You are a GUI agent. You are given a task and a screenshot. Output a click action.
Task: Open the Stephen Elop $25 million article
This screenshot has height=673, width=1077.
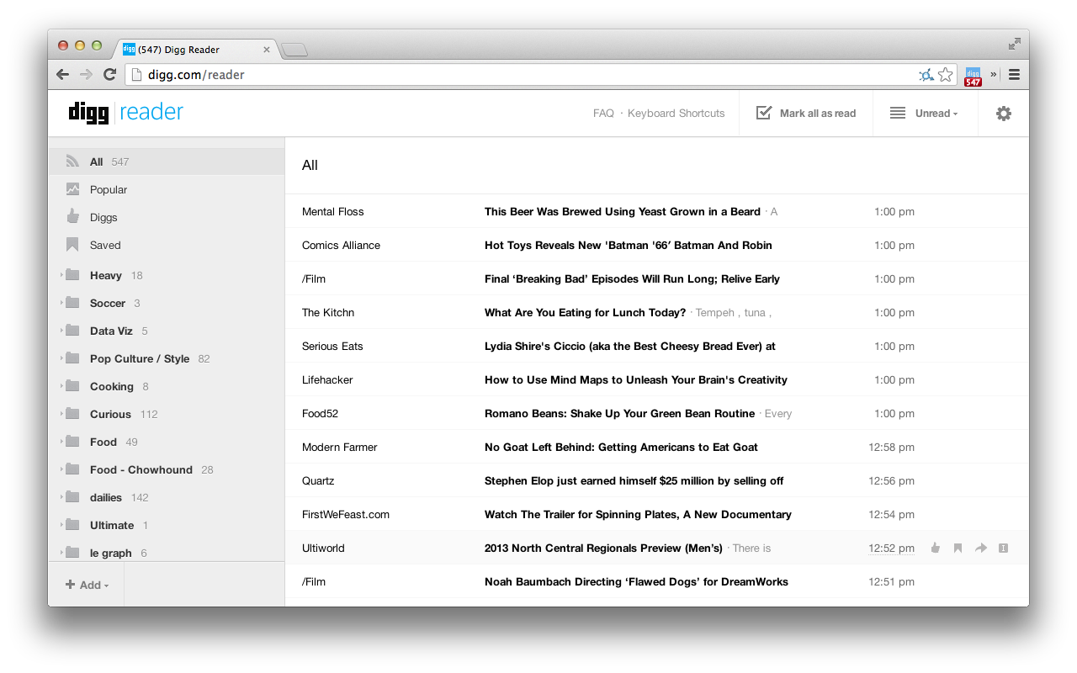[x=634, y=481]
